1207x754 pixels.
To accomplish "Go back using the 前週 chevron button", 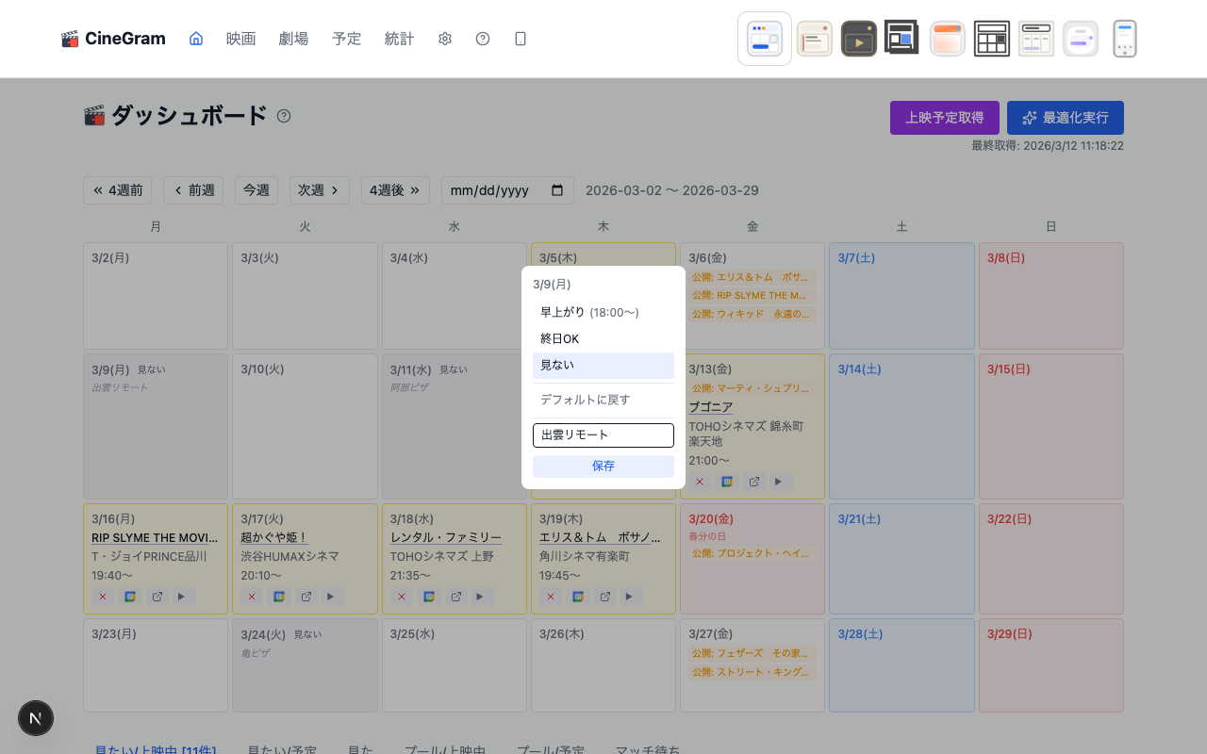I will [x=193, y=190].
